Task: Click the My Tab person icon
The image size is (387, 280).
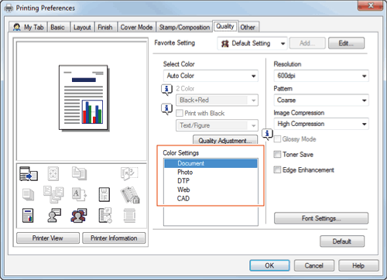Action: coord(17,27)
